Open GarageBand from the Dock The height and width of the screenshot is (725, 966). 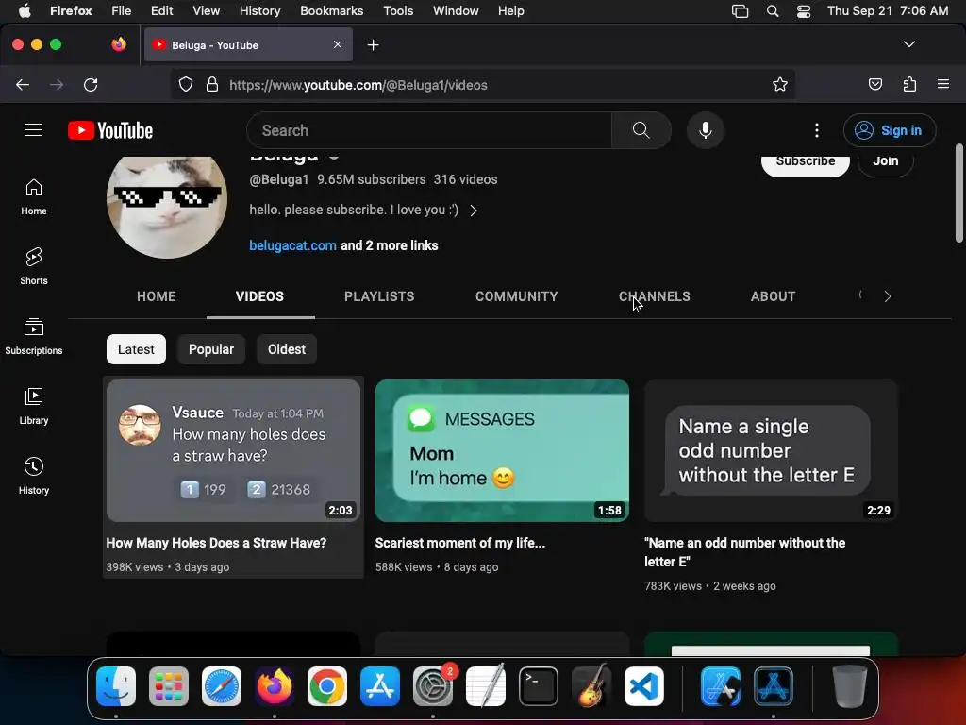(x=591, y=686)
